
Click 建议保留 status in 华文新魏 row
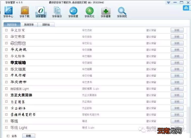pos(151,50)
